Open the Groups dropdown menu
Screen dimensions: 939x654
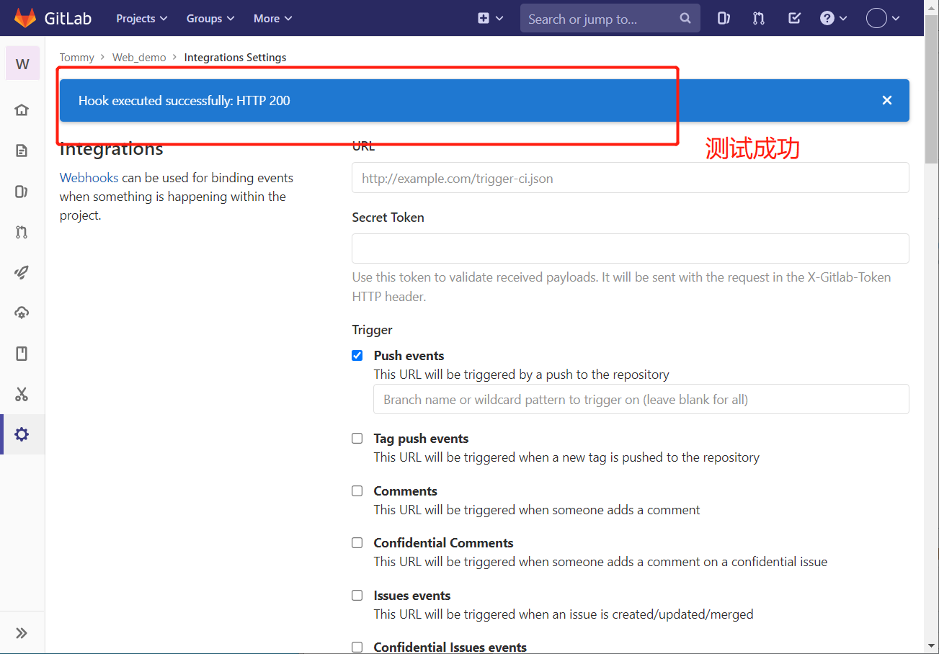[210, 19]
